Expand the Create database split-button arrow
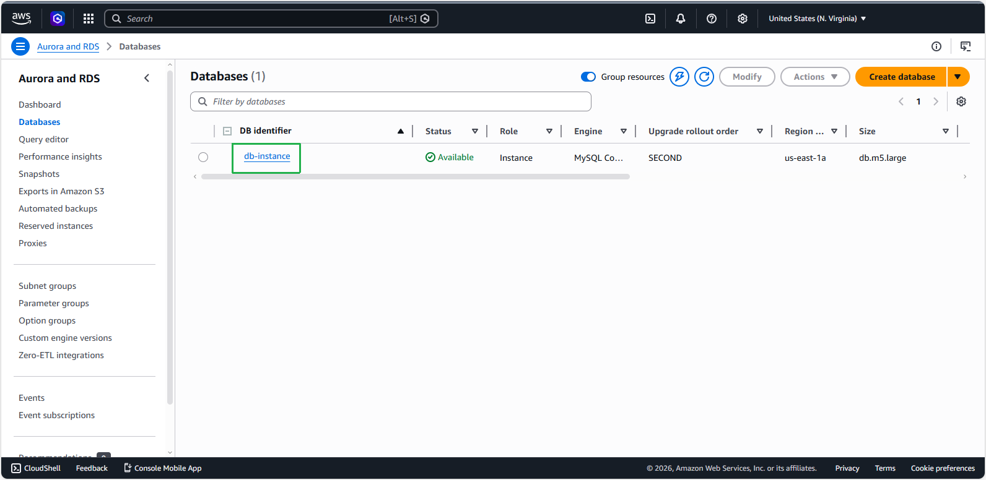The height and width of the screenshot is (480, 986). pyautogui.click(x=958, y=77)
